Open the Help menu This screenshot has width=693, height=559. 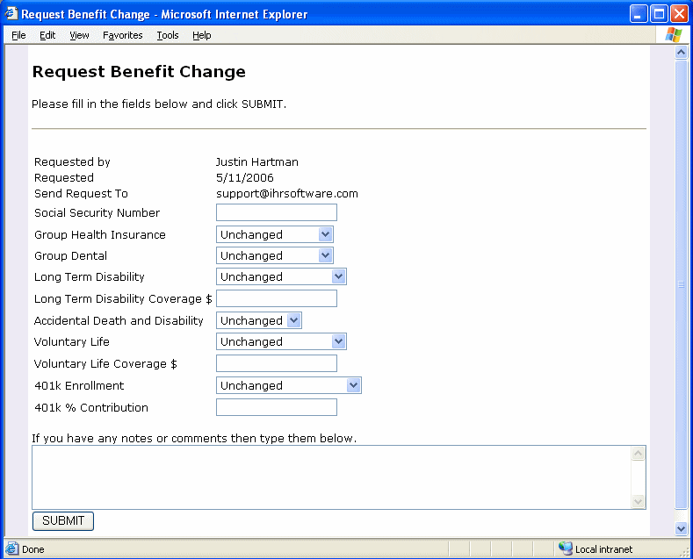tap(202, 35)
